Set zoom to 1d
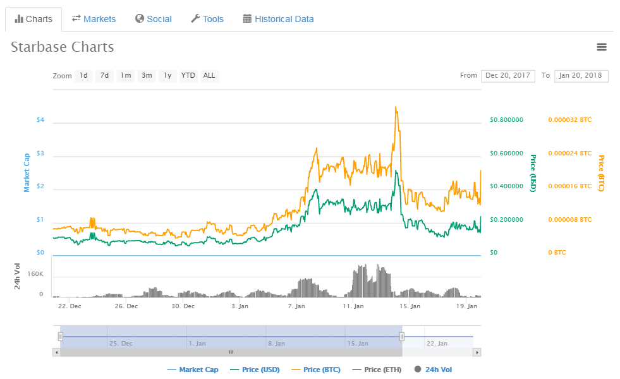The height and width of the screenshot is (379, 620). pos(83,75)
